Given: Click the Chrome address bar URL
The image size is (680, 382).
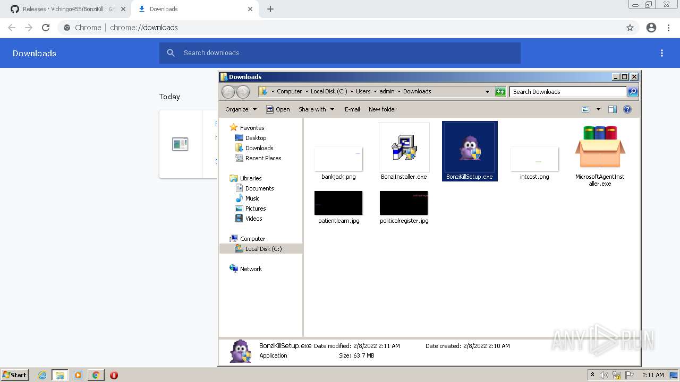Looking at the screenshot, I should click(144, 28).
